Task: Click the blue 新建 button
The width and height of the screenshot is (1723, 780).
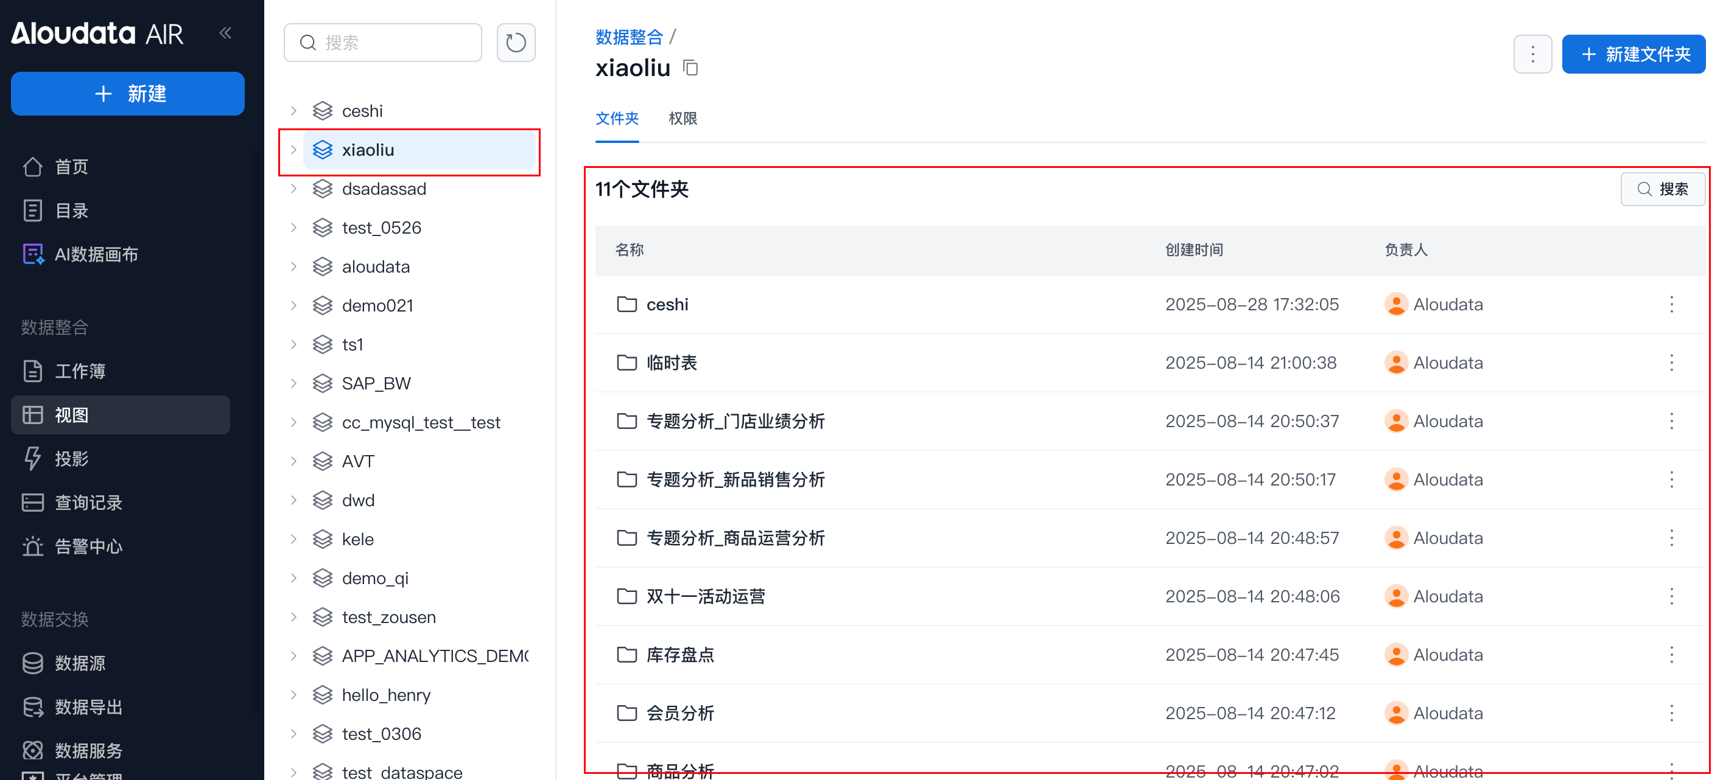Action: [128, 94]
